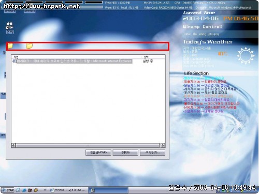The image size is (259, 194).
Task: Click the yellow diamond quick launch icon
Action: point(36,190)
